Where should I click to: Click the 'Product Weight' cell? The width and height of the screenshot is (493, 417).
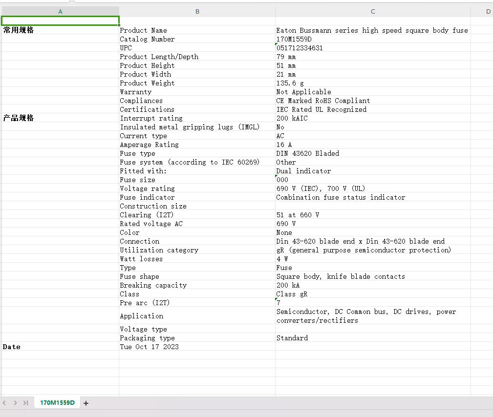tap(197, 83)
